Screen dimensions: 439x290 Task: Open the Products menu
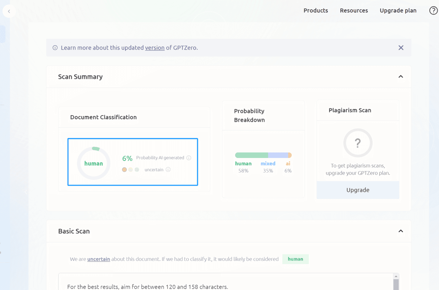(316, 11)
